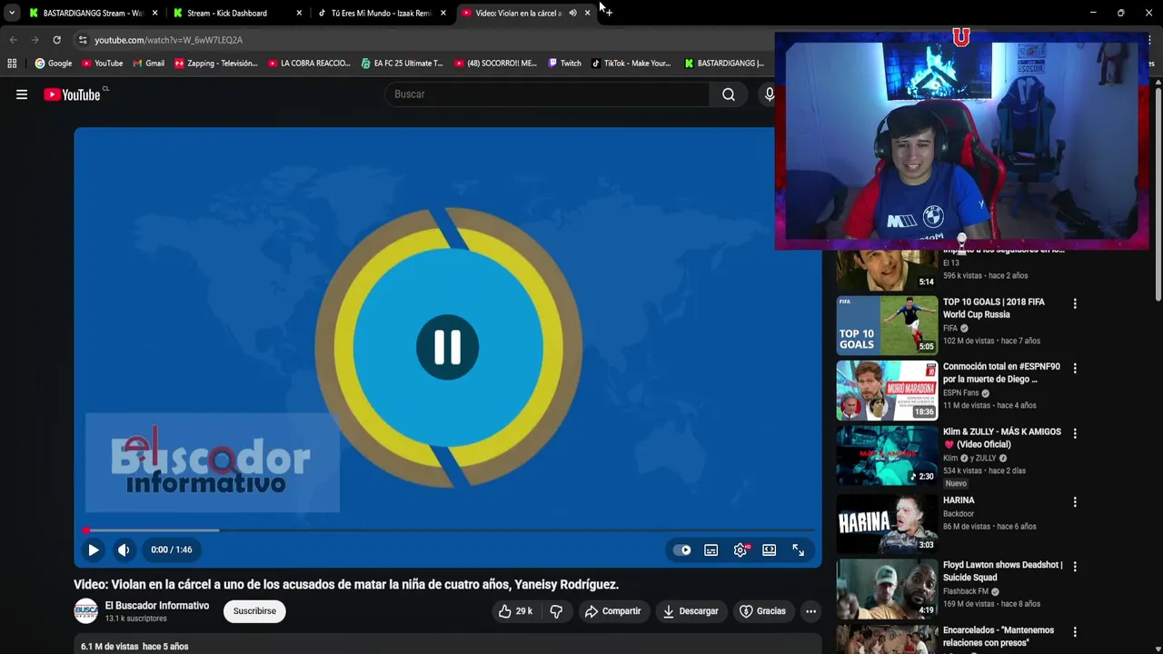Open the tab search dropdown arrow

click(11, 13)
